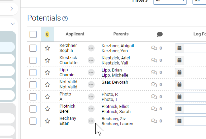Star the Plotnick Berel applicant
The width and height of the screenshot is (206, 139).
point(47,109)
